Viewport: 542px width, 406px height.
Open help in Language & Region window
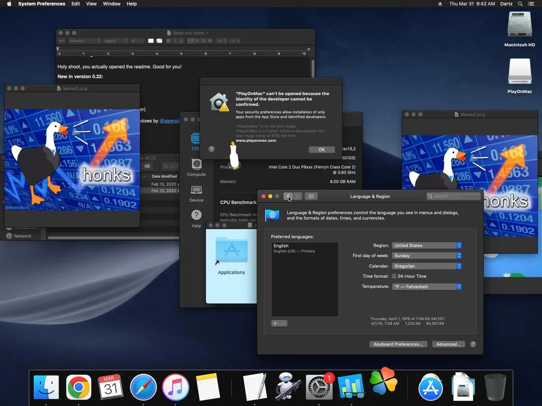(x=473, y=344)
